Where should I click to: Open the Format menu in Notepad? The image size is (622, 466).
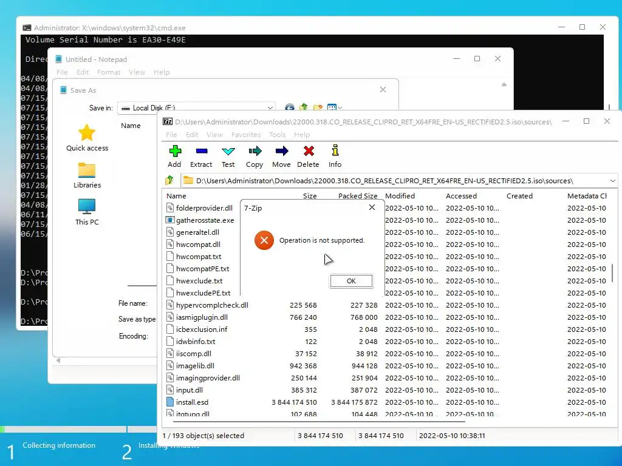pos(109,72)
